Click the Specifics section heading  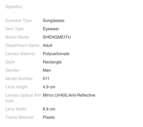(x=14, y=7)
